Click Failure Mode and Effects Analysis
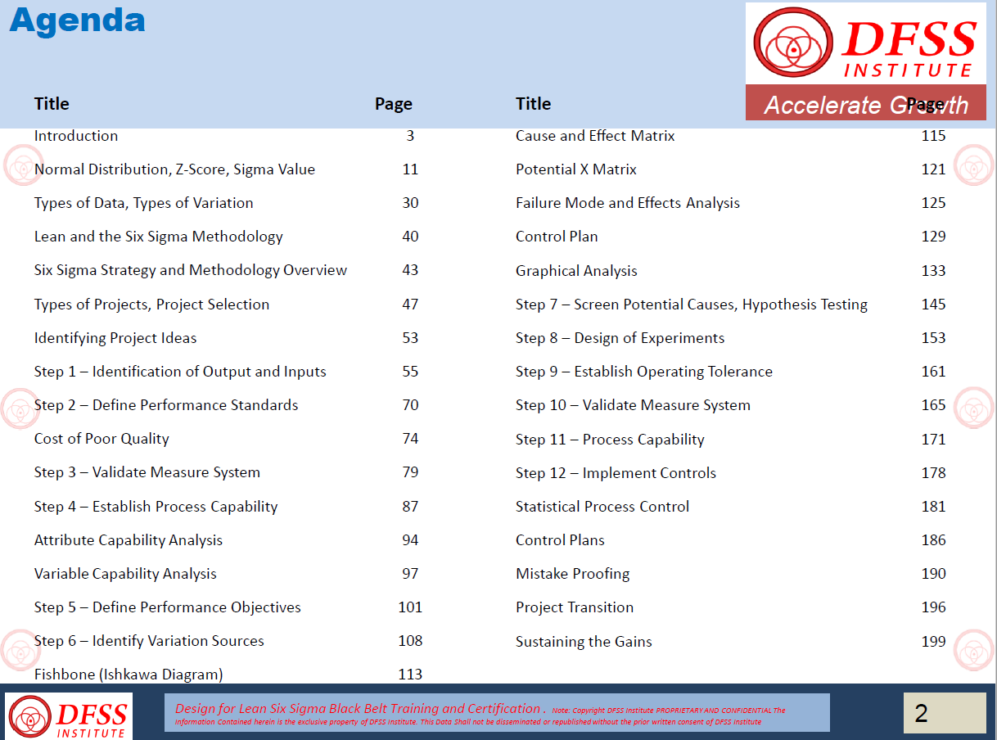Screen dimensions: 997x740 click(x=628, y=203)
